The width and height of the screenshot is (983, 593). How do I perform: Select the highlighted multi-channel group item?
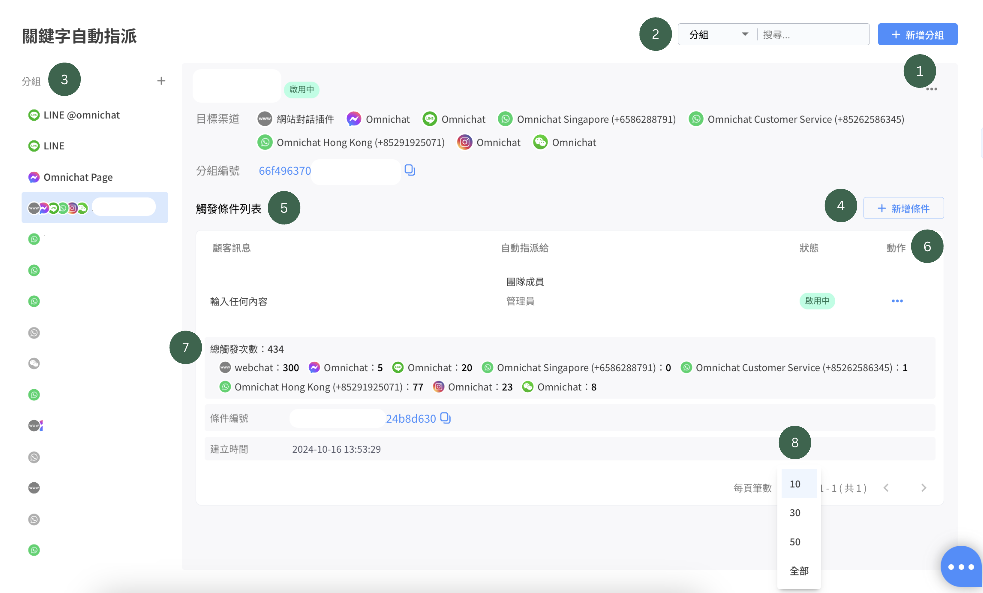[x=95, y=208]
